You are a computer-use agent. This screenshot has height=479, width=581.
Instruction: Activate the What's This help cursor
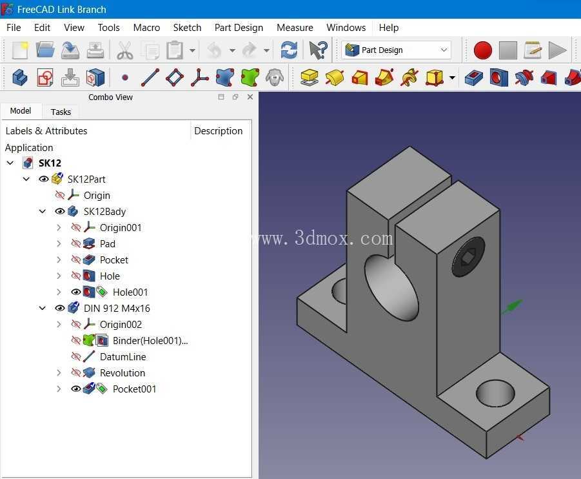[319, 50]
